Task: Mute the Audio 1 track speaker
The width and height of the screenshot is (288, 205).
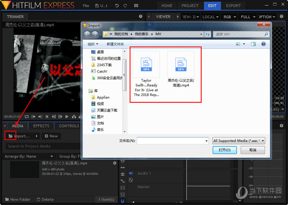Action: click(x=131, y=173)
